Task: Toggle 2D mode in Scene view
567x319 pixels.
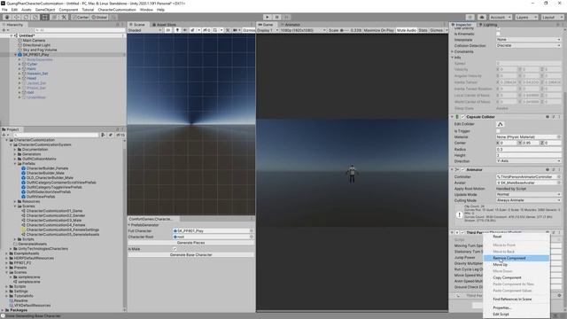Action: click(168, 30)
